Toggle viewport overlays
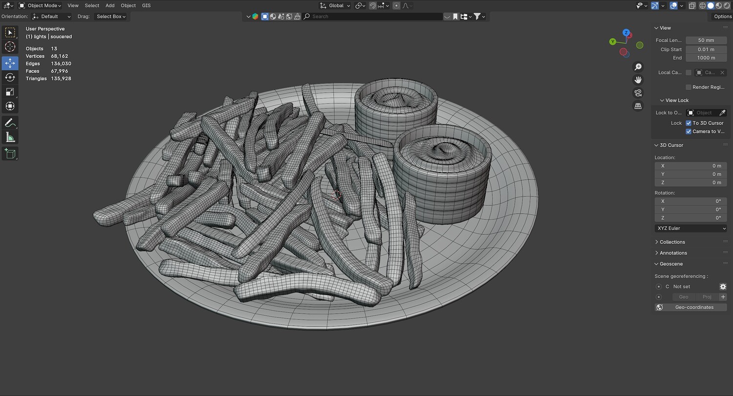Image resolution: width=733 pixels, height=396 pixels. coord(673,6)
